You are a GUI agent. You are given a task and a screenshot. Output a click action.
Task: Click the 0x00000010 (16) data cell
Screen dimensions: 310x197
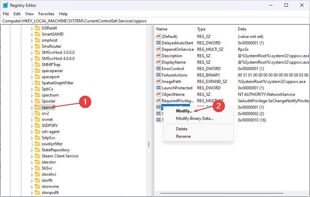(252, 120)
